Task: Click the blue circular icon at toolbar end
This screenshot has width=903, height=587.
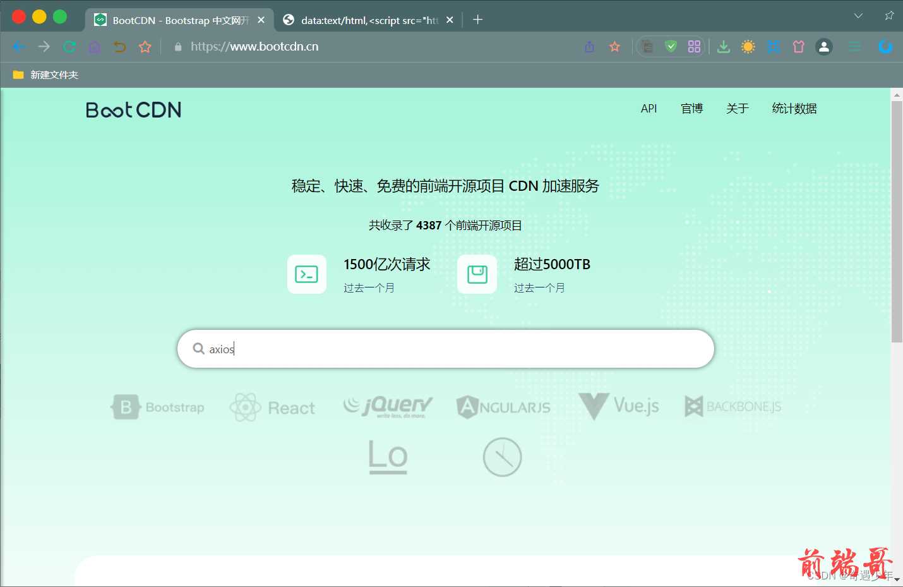Action: pos(885,47)
